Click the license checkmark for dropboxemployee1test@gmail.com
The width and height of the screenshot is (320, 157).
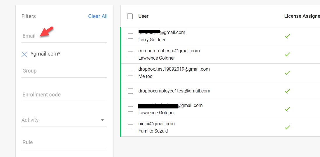287,91
